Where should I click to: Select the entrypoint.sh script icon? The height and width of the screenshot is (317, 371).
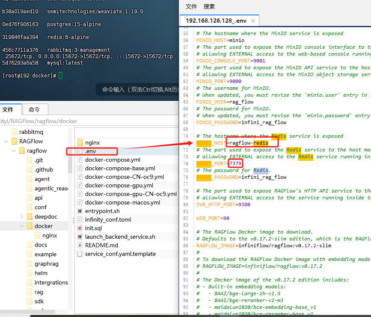[80, 211]
